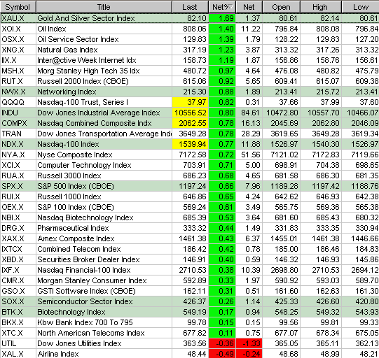This screenshot has width=379, height=358.
Task: Click the Last column header
Action: 190,7
